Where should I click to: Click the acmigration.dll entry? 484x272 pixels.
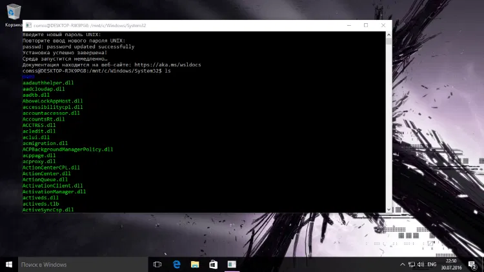45,143
